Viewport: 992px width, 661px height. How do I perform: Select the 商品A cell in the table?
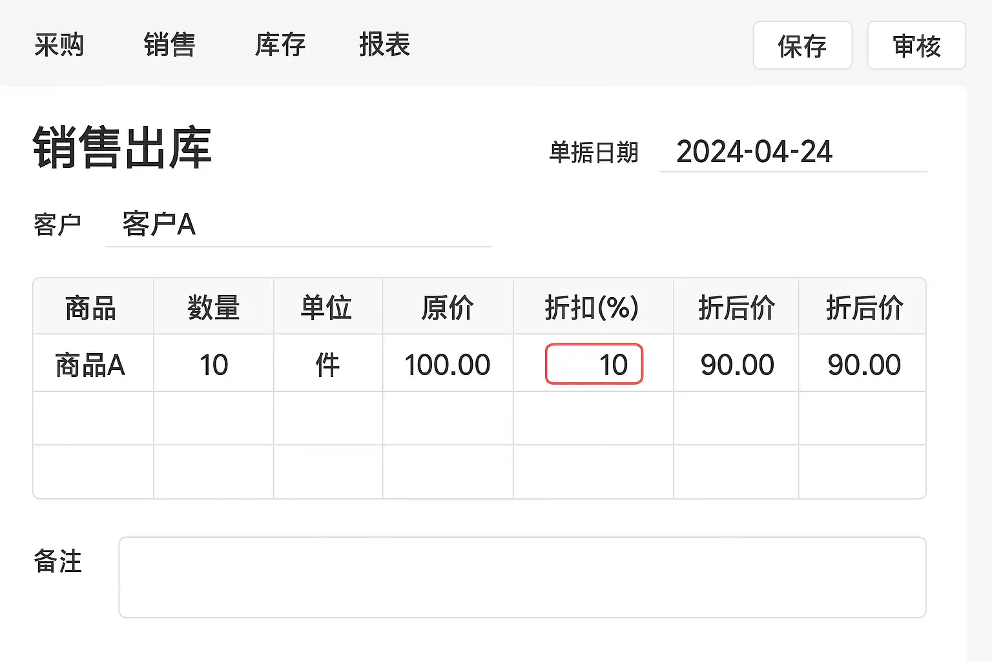(91, 365)
